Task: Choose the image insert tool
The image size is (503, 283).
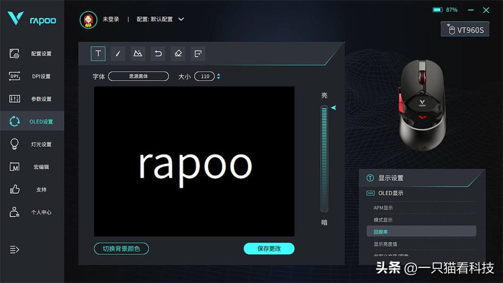Action: (138, 53)
